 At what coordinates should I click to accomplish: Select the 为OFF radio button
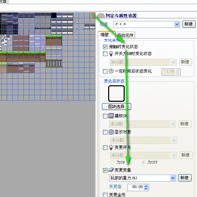coord(143,162)
